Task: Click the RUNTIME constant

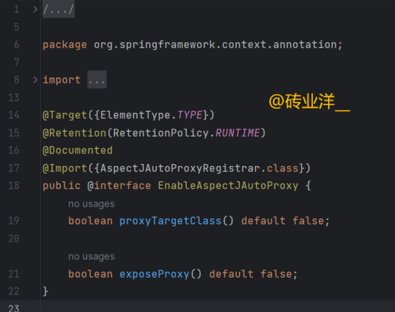Action: tap(238, 133)
